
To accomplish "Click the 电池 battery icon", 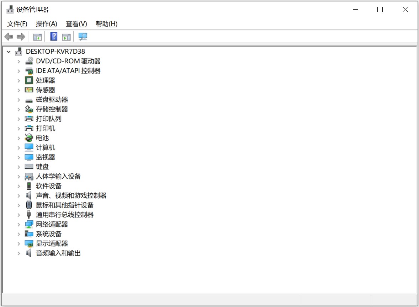I will [x=29, y=138].
